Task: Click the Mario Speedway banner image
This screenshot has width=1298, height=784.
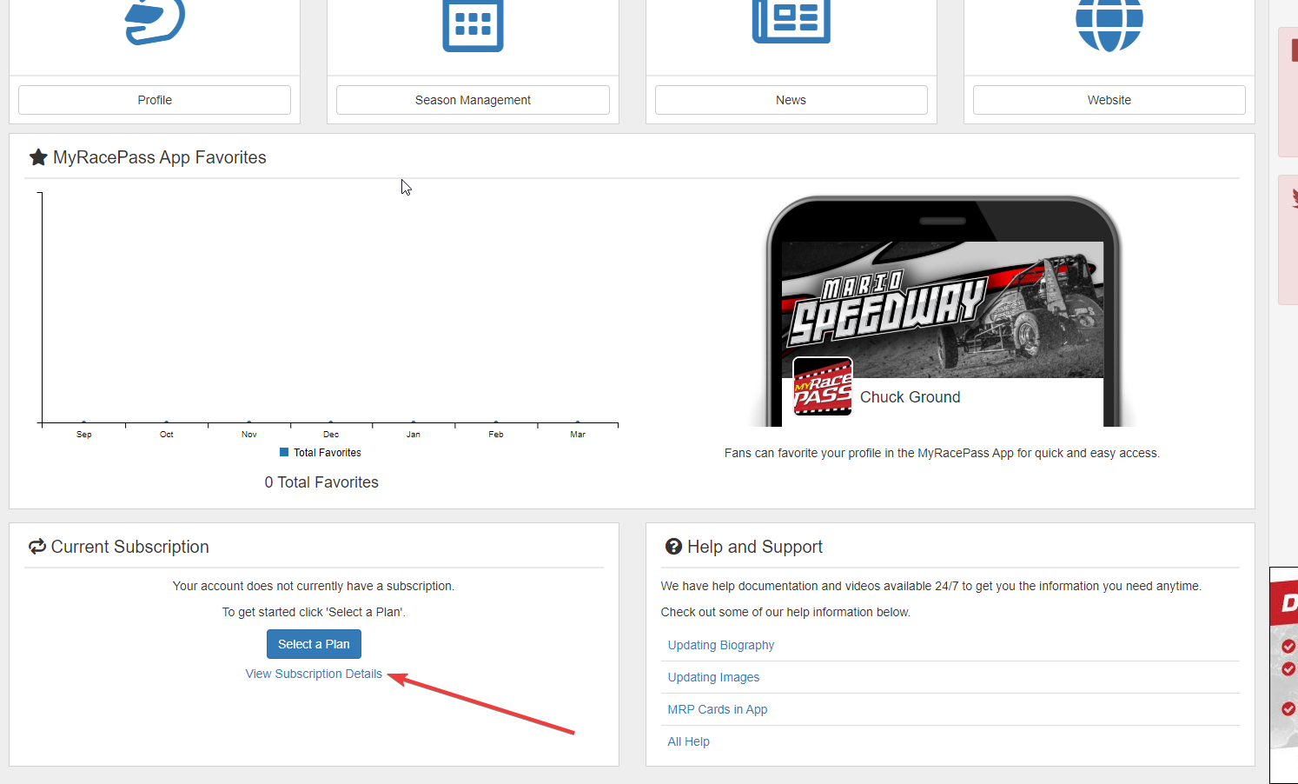Action: tap(943, 309)
